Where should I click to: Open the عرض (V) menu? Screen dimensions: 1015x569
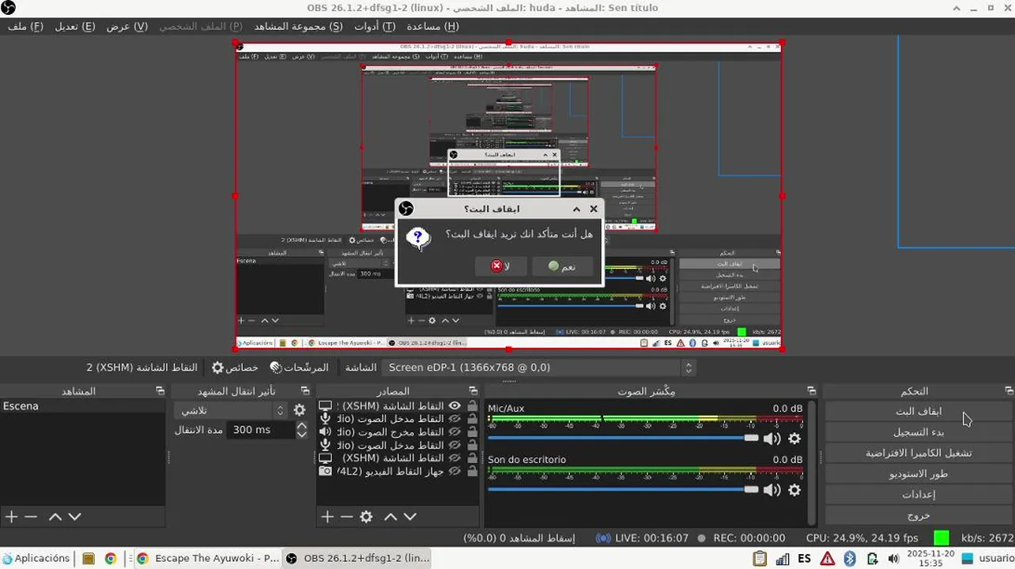(x=126, y=26)
